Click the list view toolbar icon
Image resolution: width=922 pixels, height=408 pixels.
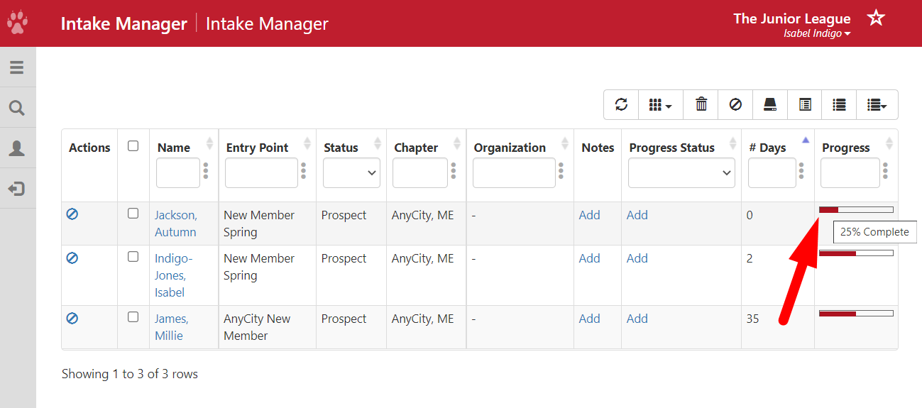(839, 104)
